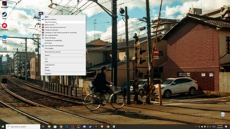Viewport: 230px width, 129px height.
Task: Choose Open in context menu
Action: 63,17
